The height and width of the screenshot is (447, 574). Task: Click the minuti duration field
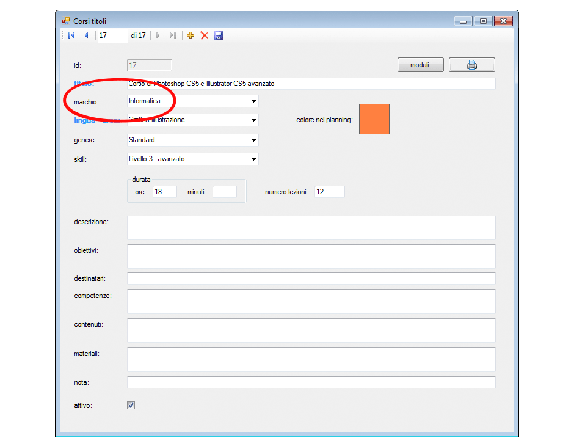coord(225,192)
